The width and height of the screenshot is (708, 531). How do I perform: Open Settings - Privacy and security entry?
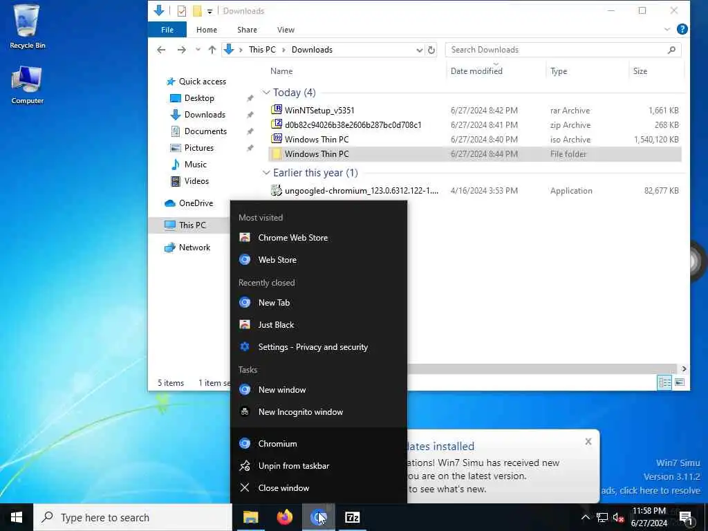point(318,347)
